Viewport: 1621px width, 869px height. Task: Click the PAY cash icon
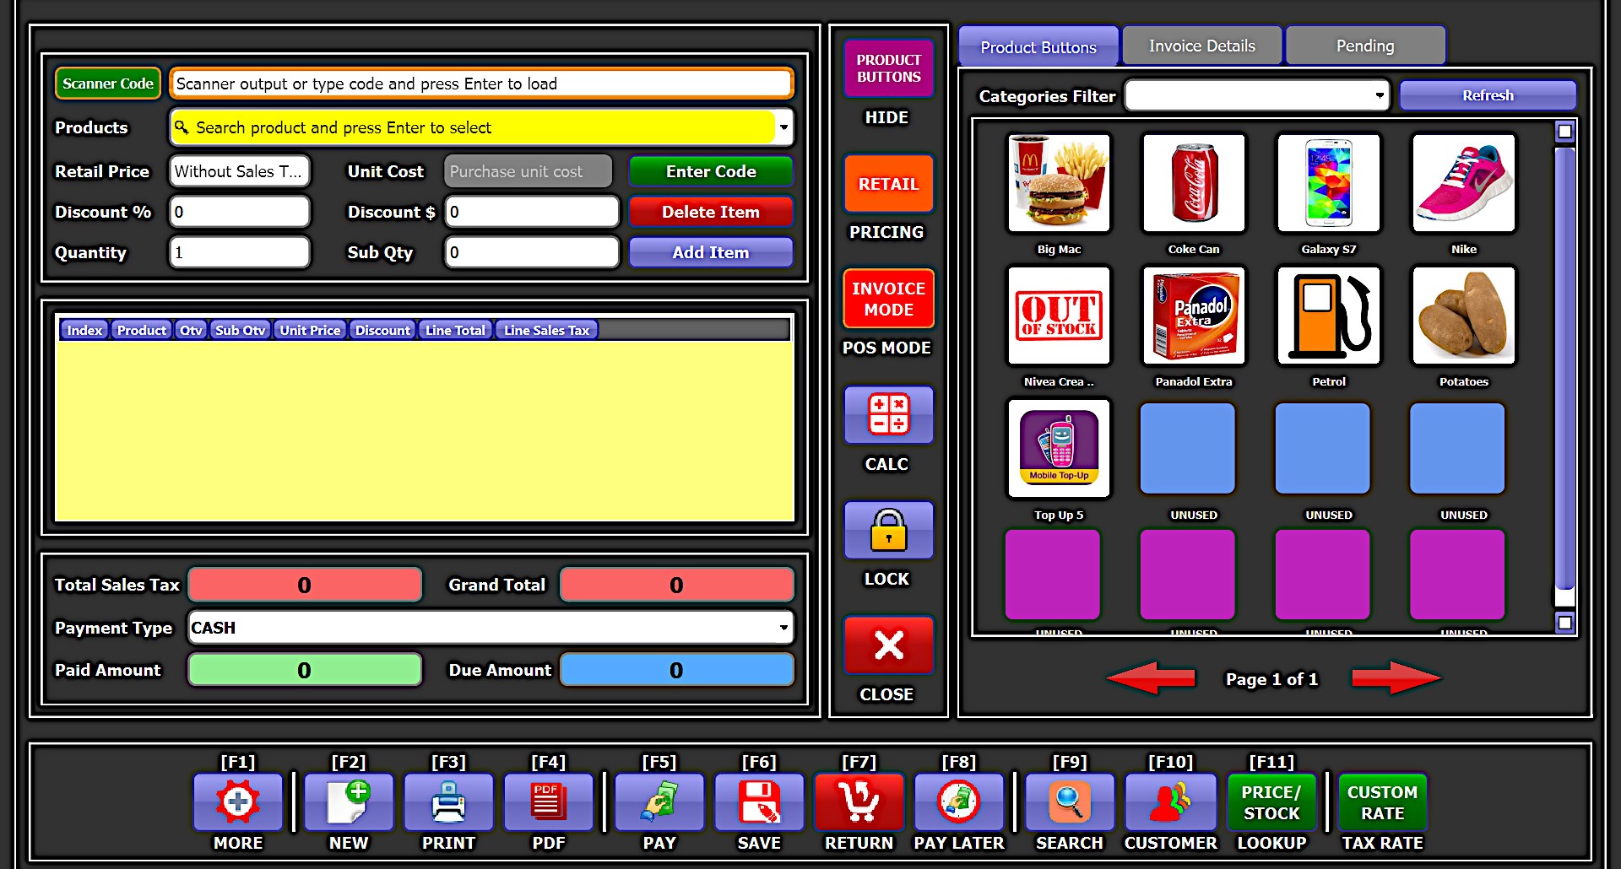tap(659, 802)
